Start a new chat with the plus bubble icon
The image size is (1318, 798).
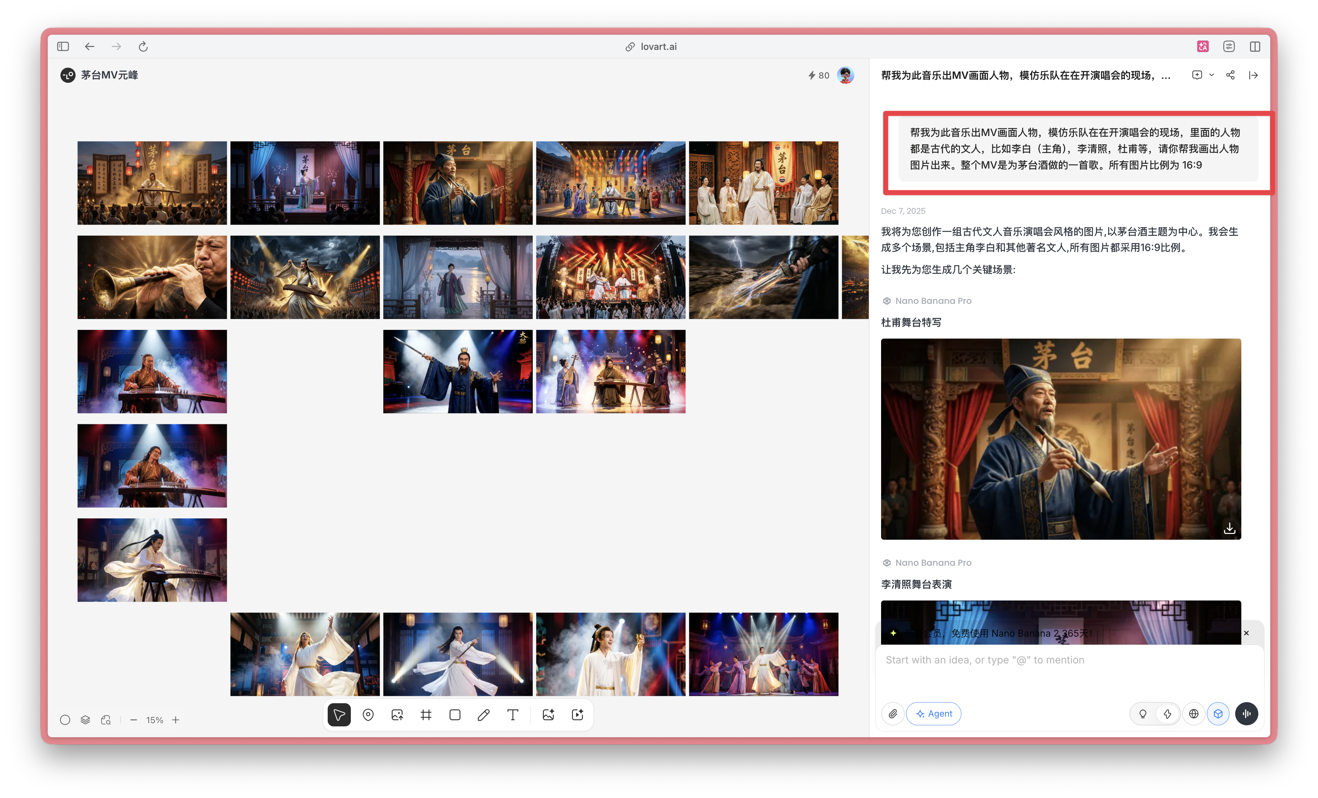click(1197, 75)
